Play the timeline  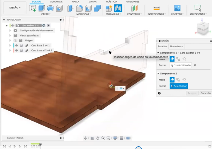[x=15, y=147]
